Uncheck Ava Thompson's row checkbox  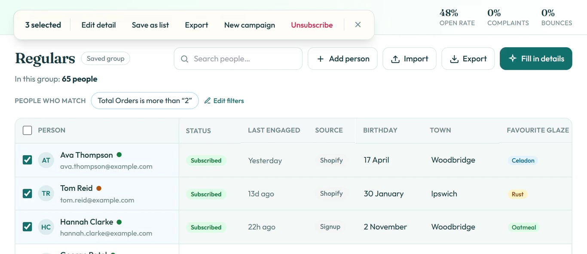click(x=27, y=160)
